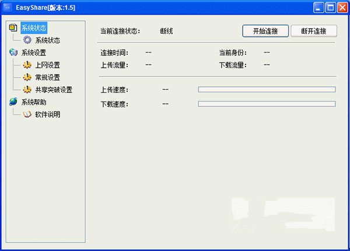
Task: Click the 下载速度 progress bar
Action: point(267,104)
